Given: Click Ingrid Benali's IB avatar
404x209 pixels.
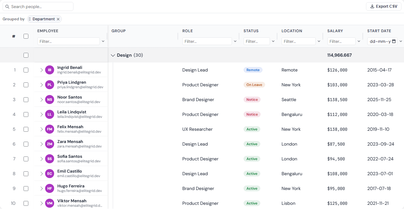Looking at the screenshot, I should pyautogui.click(x=50, y=70).
